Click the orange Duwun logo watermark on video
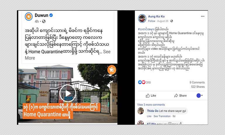 pos(112,70)
